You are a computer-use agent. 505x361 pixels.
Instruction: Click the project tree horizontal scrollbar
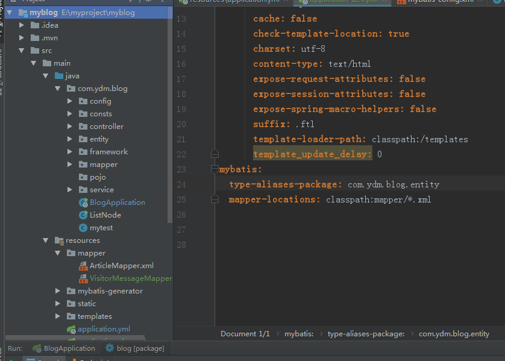pyautogui.click(x=75, y=338)
